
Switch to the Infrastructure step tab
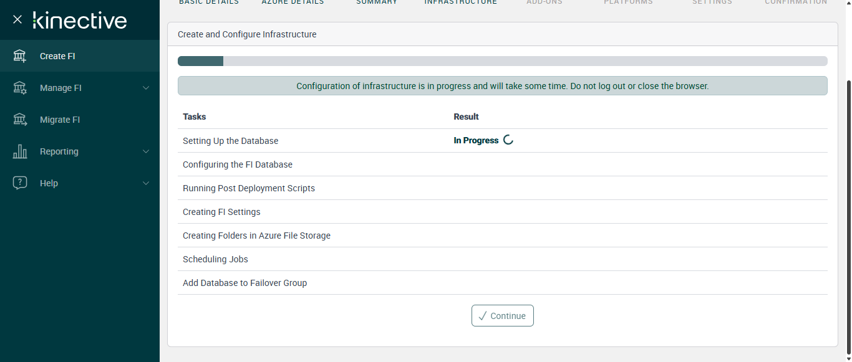point(461,2)
